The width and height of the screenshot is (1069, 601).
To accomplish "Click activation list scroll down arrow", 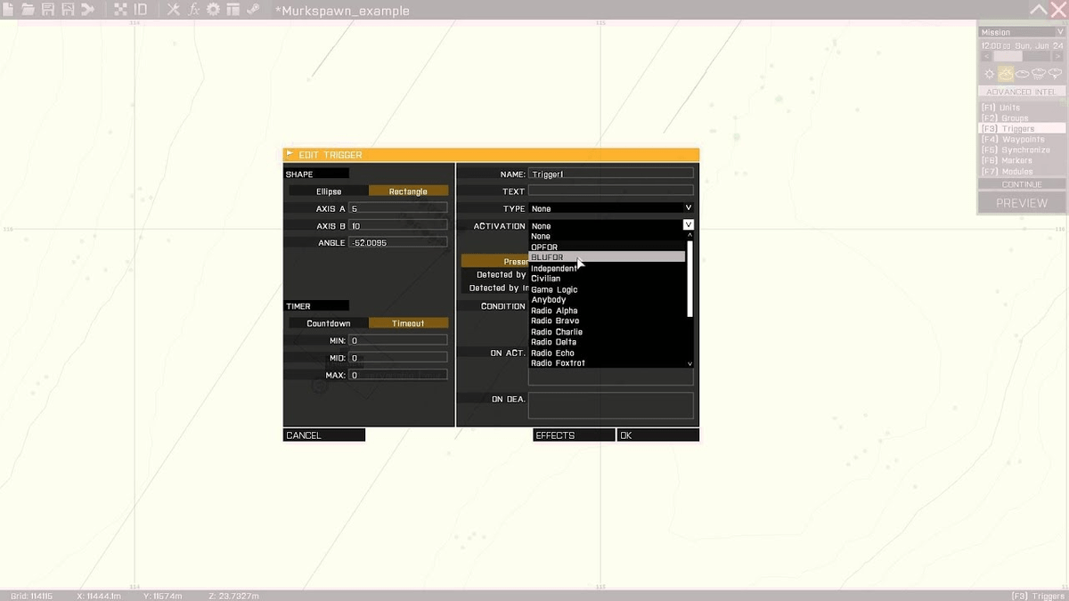I will click(690, 363).
